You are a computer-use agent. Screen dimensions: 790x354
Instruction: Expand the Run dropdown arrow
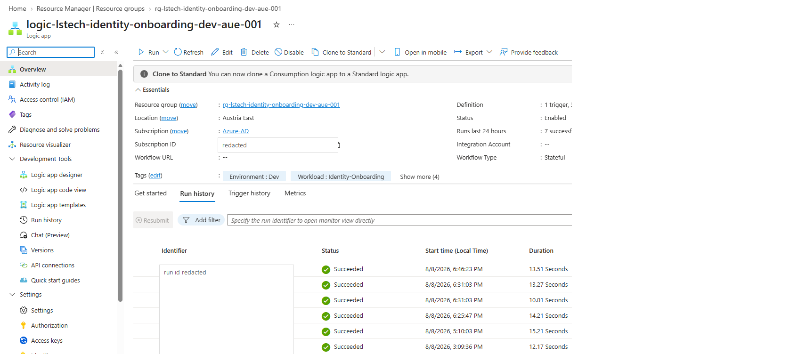[x=165, y=52]
